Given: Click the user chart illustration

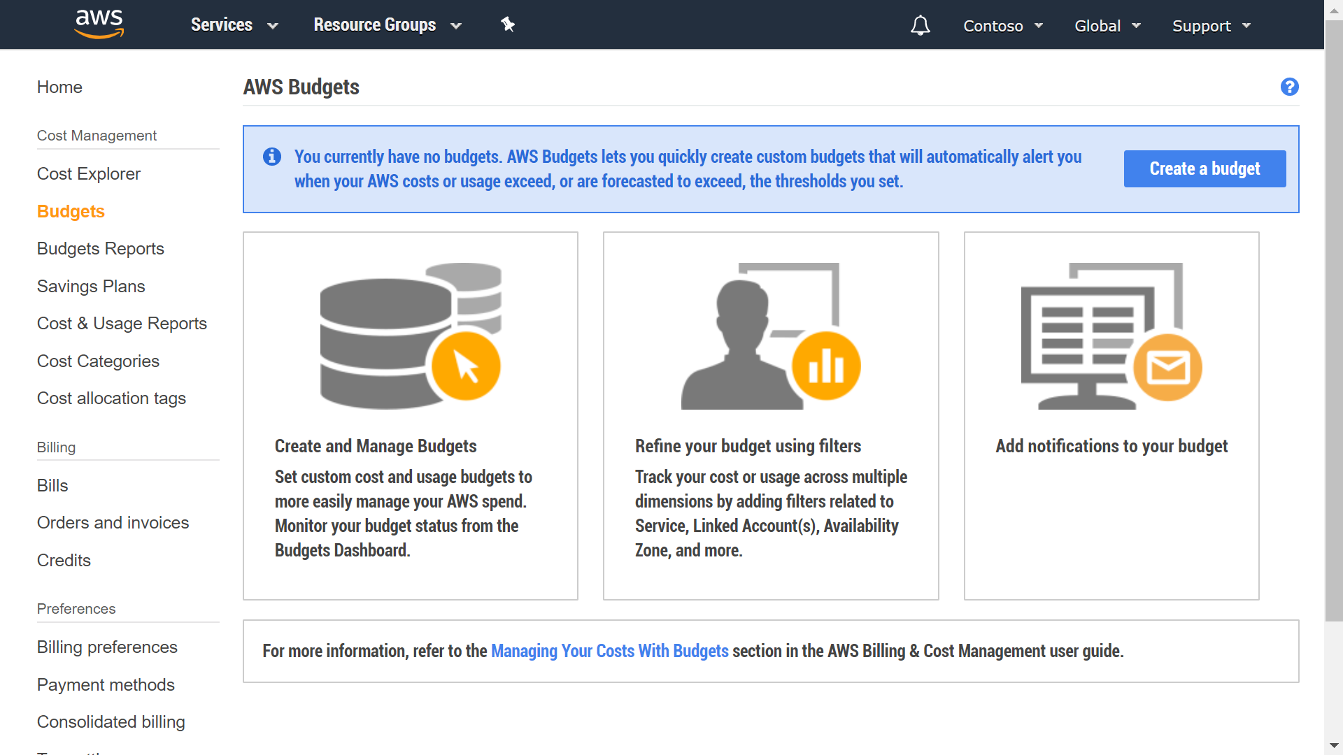Looking at the screenshot, I should tap(771, 336).
